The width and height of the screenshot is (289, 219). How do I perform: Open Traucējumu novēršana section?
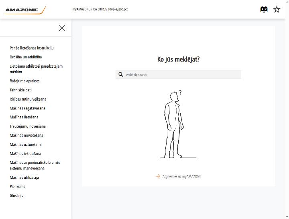tap(28, 126)
